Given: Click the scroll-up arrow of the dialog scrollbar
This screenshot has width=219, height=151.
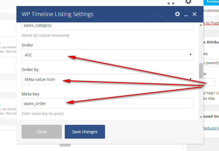Looking at the screenshot, I should coord(201,25).
